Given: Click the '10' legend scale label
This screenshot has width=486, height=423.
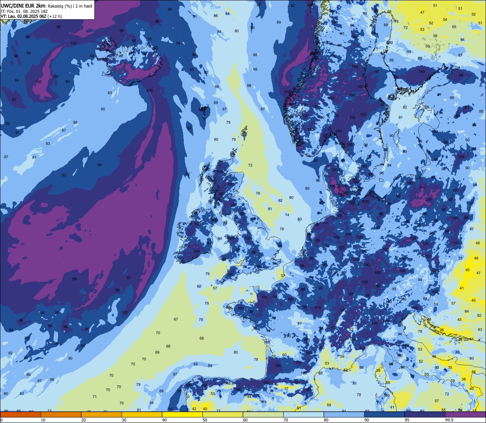Looking at the screenshot, I should coord(43,420).
